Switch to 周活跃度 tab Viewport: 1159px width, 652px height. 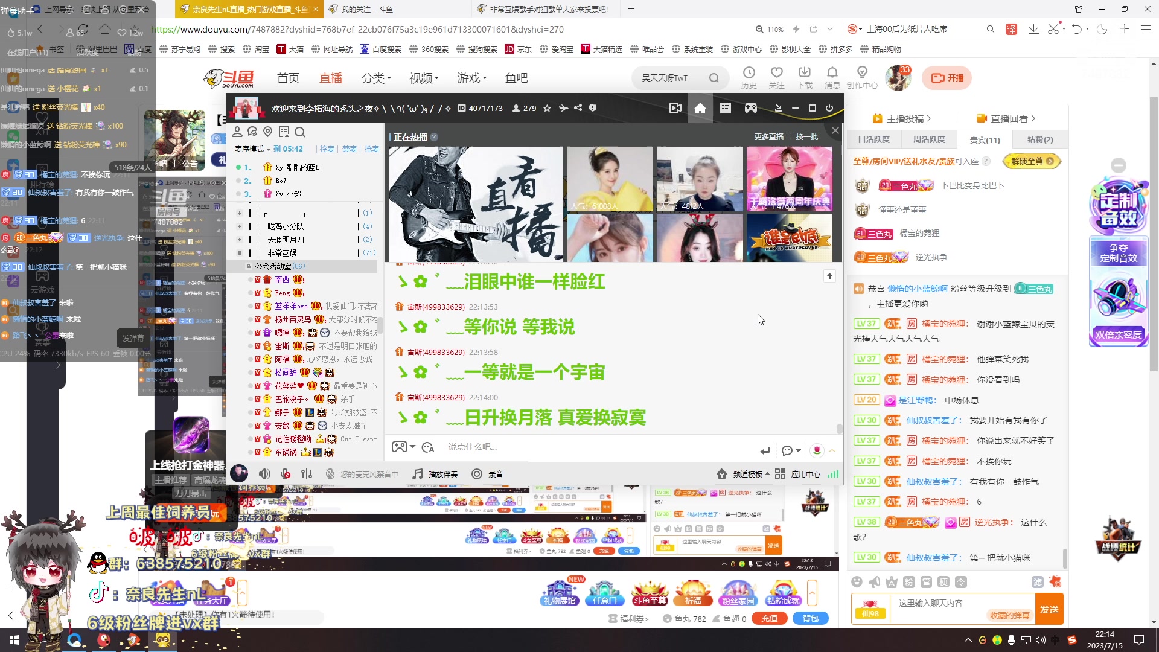(928, 139)
